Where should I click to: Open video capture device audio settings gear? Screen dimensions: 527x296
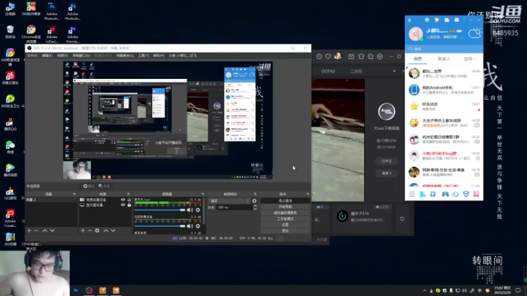(x=198, y=226)
